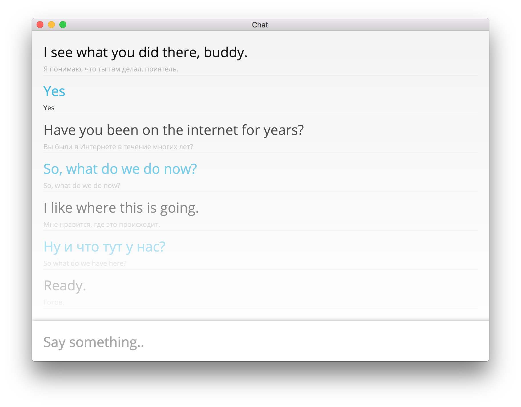Click the small black 'Yes' translation text

point(49,108)
